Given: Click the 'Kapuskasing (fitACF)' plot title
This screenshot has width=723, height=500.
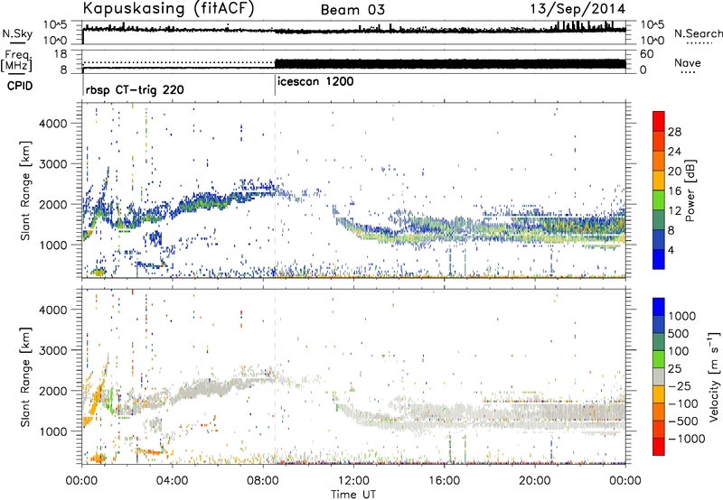Looking at the screenshot, I should click(x=168, y=9).
